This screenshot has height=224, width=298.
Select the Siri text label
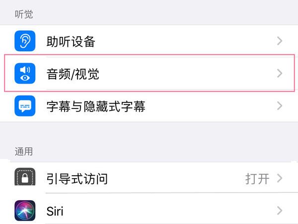55,211
